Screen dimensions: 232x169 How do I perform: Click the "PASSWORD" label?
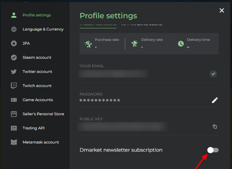coord(91,94)
